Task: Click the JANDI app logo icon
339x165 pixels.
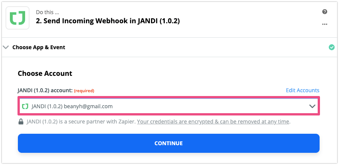Action: [x=18, y=18]
